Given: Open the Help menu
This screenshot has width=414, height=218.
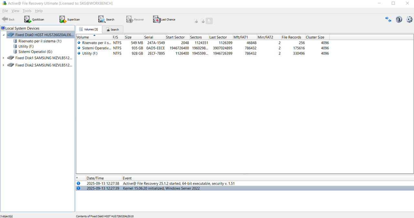Looking at the screenshot, I should 39,11.
